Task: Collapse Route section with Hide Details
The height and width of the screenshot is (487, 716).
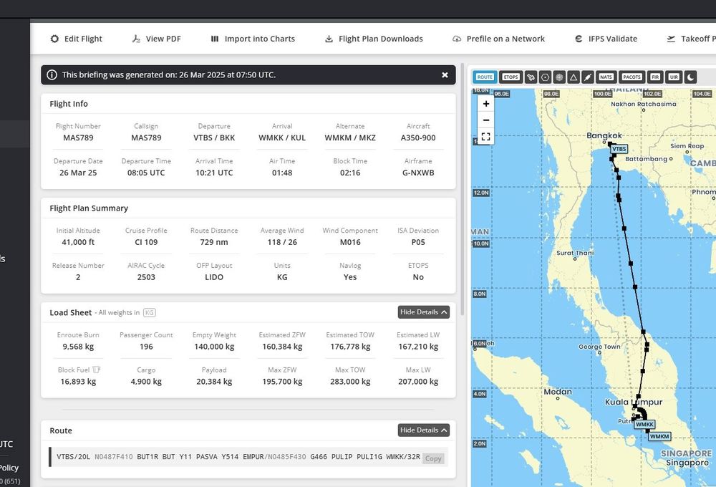Action: (x=424, y=430)
